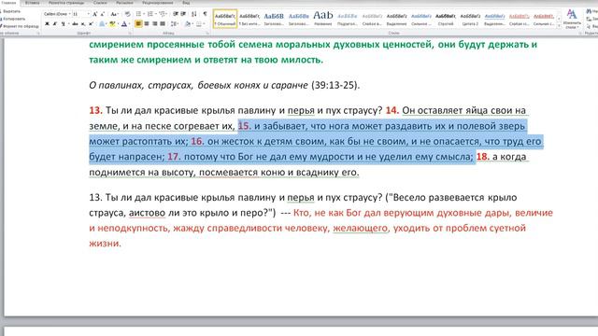Apply yellow text highlight color
This screenshot has height=336, width=598.
[x=112, y=24]
